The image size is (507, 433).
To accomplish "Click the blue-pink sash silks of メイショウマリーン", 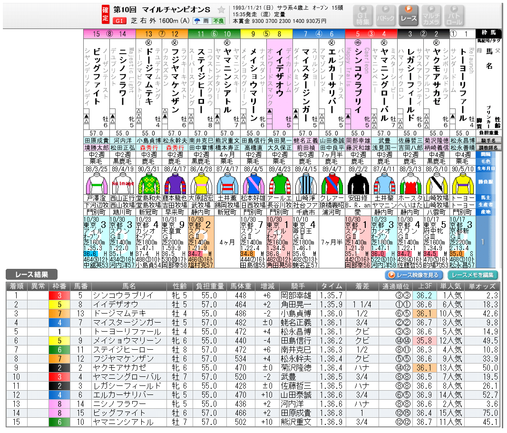I will [253, 183].
